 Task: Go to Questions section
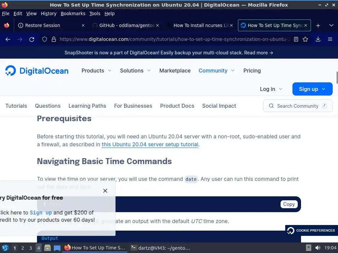click(x=48, y=106)
